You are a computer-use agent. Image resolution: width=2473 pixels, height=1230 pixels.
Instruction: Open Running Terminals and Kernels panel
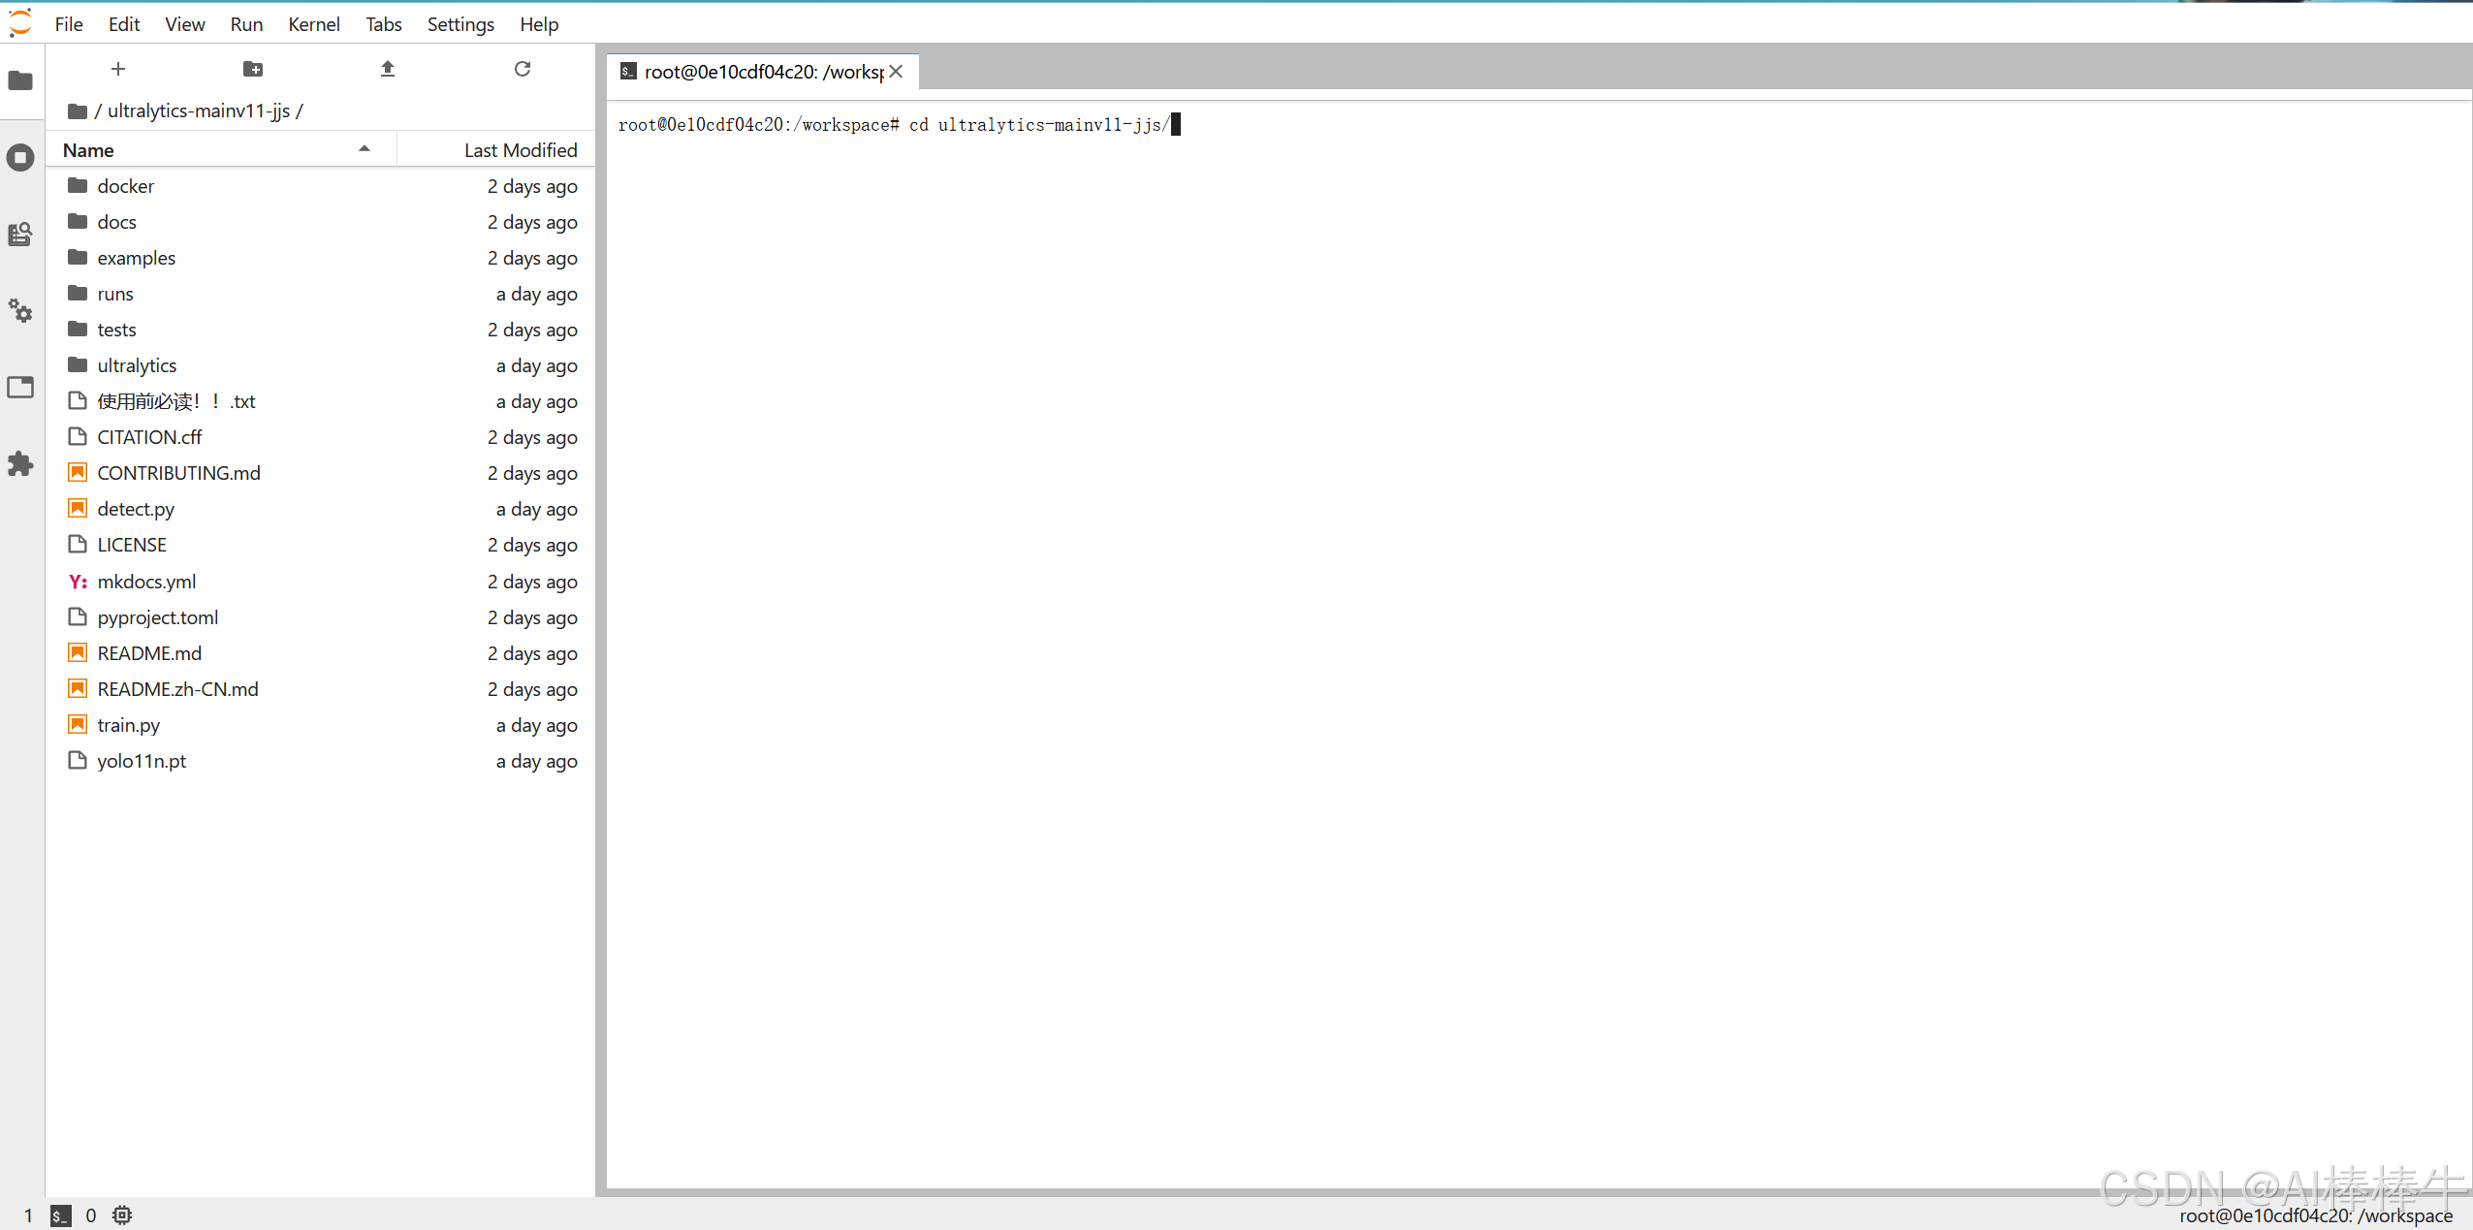click(20, 157)
